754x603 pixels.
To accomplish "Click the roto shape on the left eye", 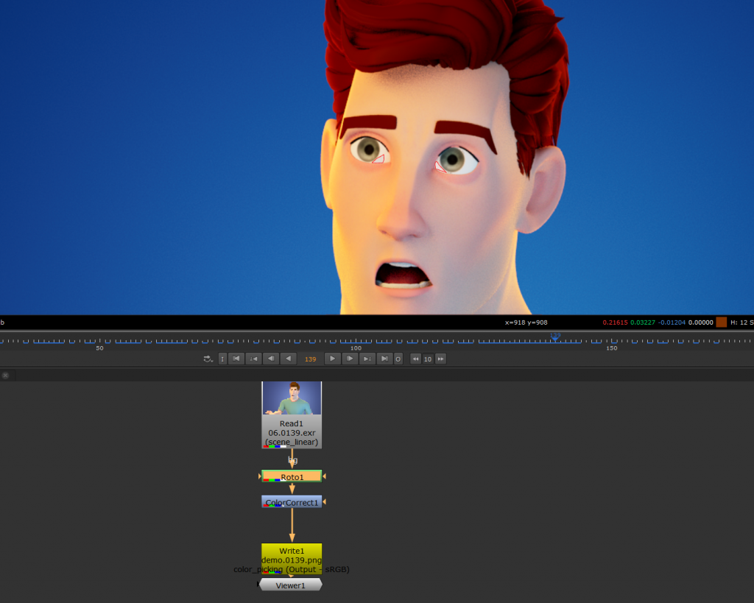I will 379,159.
